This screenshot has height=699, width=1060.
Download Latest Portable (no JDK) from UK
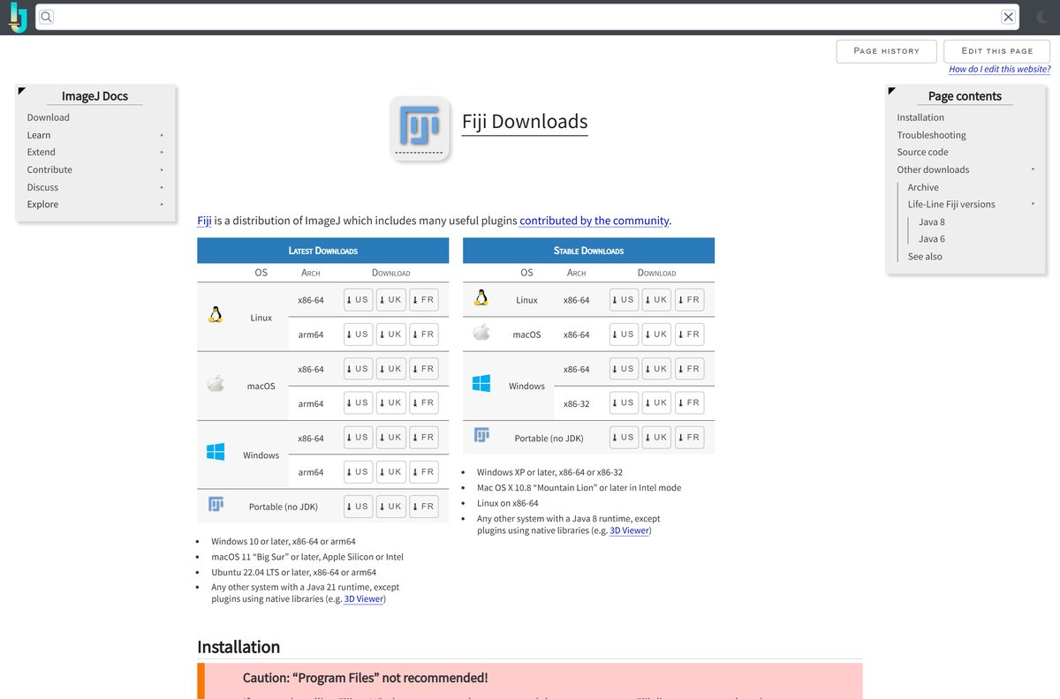pyautogui.click(x=391, y=507)
